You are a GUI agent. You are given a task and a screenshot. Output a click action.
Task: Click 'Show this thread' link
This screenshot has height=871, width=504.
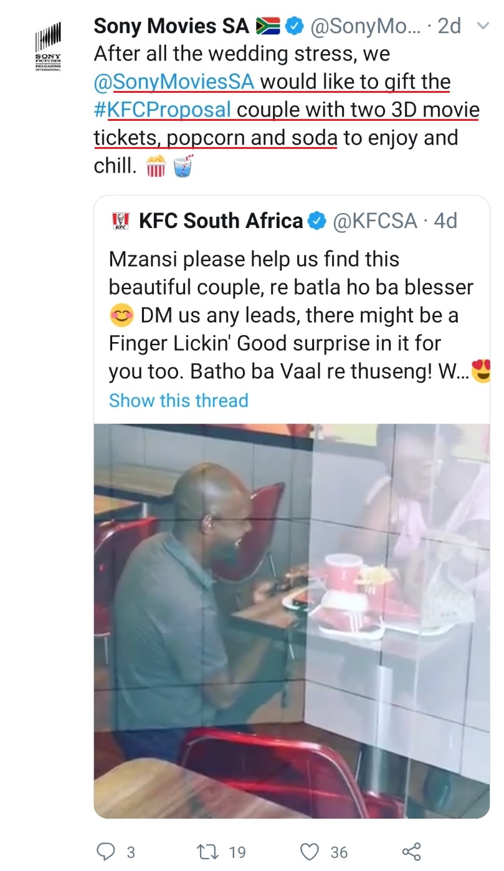[x=178, y=400]
